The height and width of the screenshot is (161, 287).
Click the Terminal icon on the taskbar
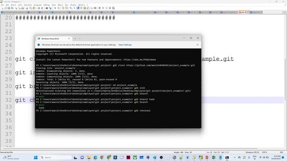(227, 157)
